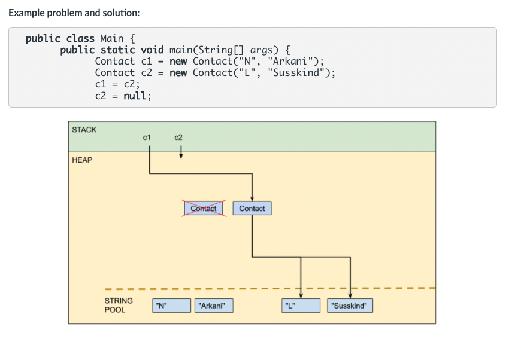Viewport: 521px width, 348px height.
Task: Select the c1 variable label
Action: (147, 138)
